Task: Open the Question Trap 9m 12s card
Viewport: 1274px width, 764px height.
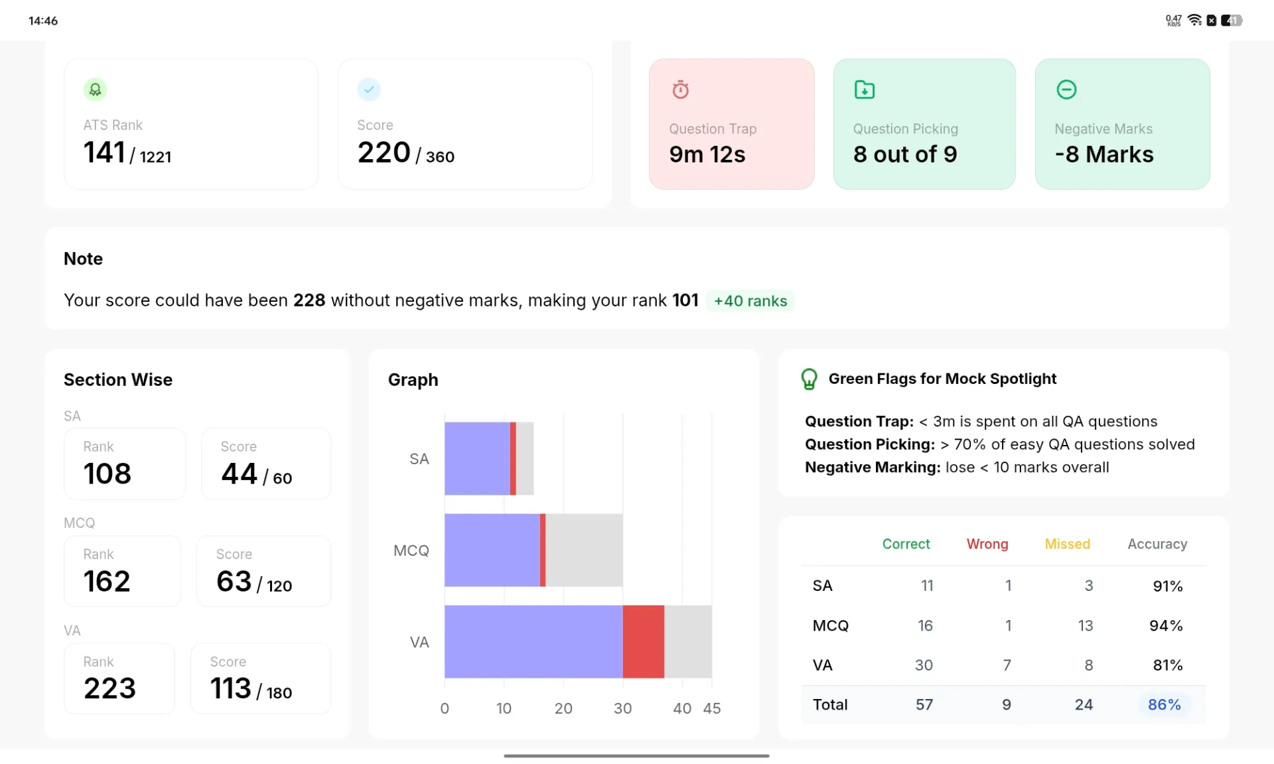Action: (731, 124)
